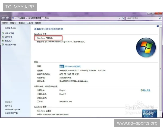This screenshot has height=130, width=163.
Task: Expand the arrow after 控制面板 in breadcrumb
Action: (27, 18)
